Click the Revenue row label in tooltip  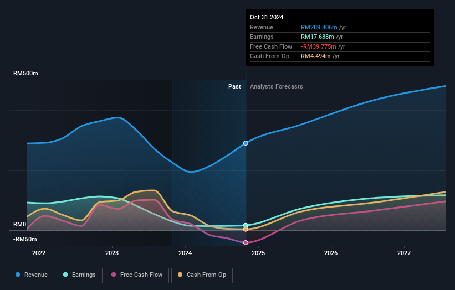tap(262, 27)
